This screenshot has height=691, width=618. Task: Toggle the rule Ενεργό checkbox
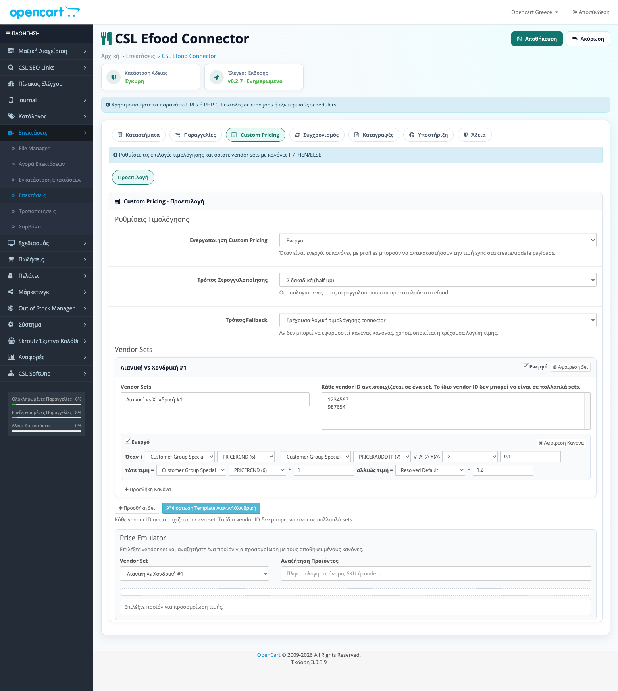(128, 441)
